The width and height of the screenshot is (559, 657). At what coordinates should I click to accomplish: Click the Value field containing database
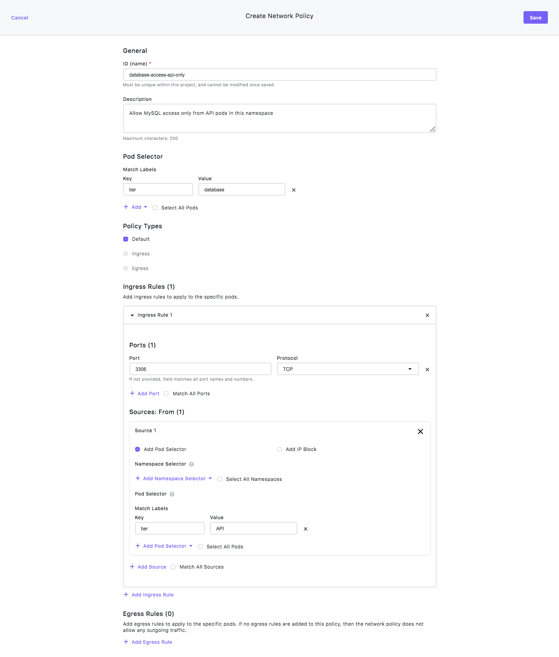click(242, 189)
